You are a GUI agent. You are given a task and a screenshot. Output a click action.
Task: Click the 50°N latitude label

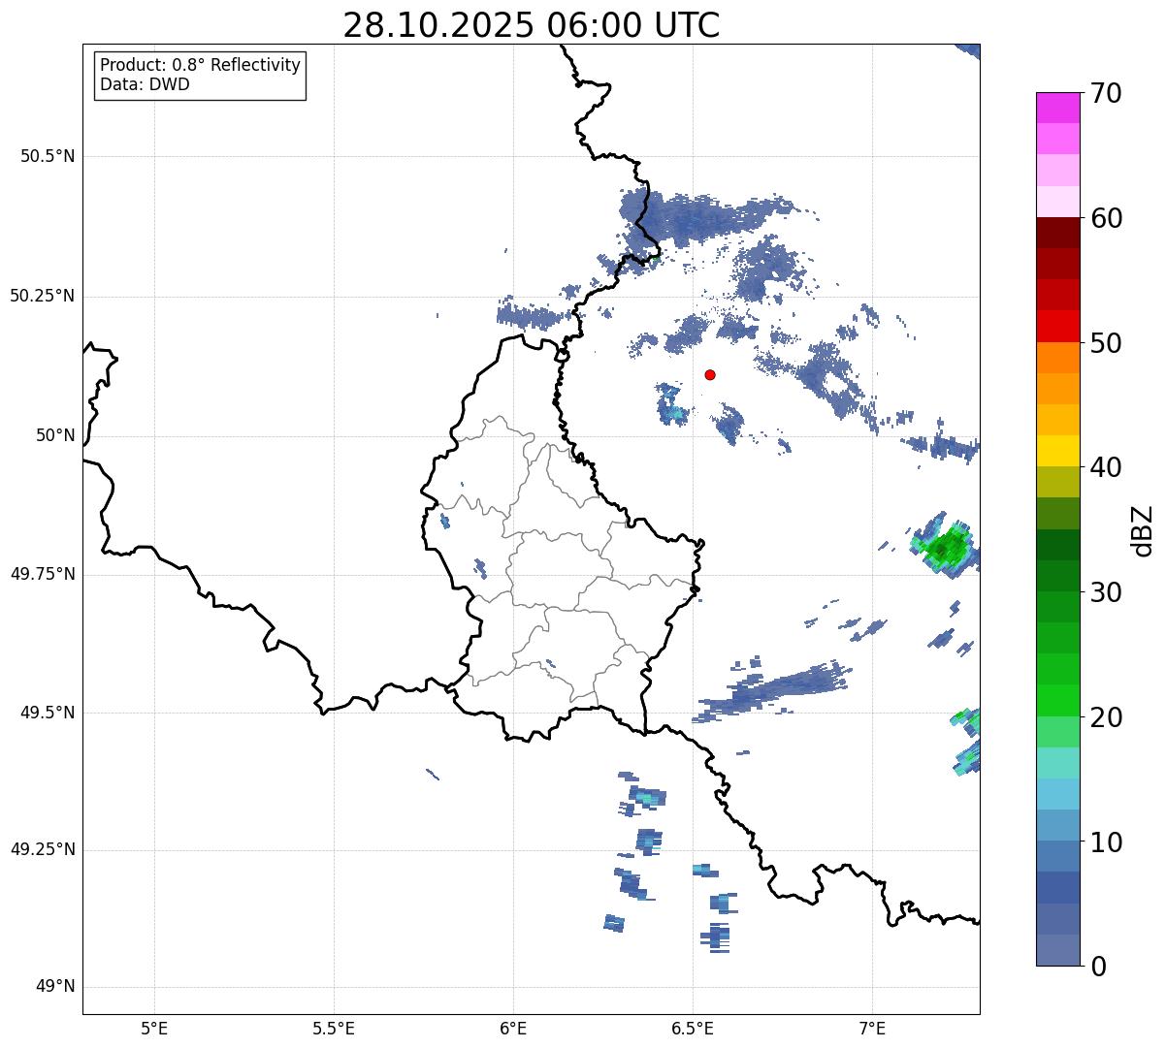[x=55, y=435]
